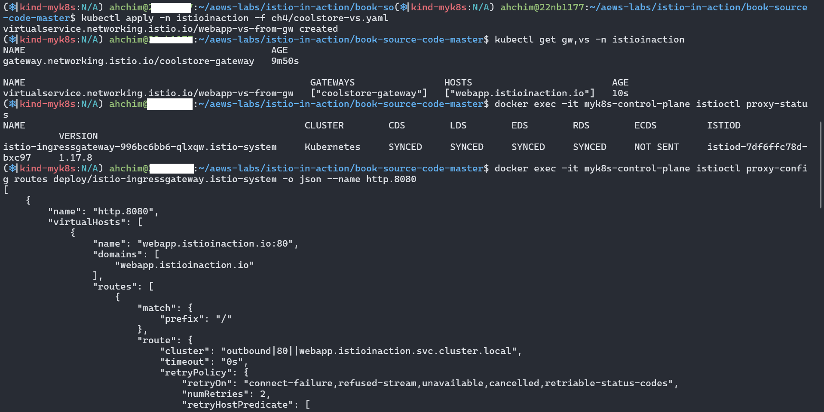824x412 pixels.
Task: Click the CLUSTER column header
Action: pyautogui.click(x=324, y=125)
